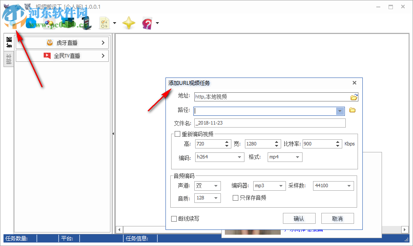Open the 采样数 44100 dropdown

coord(349,186)
